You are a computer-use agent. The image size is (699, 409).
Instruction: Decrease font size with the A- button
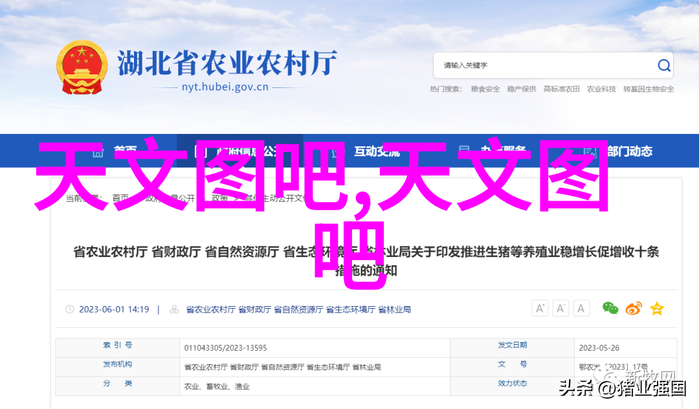[x=560, y=308]
